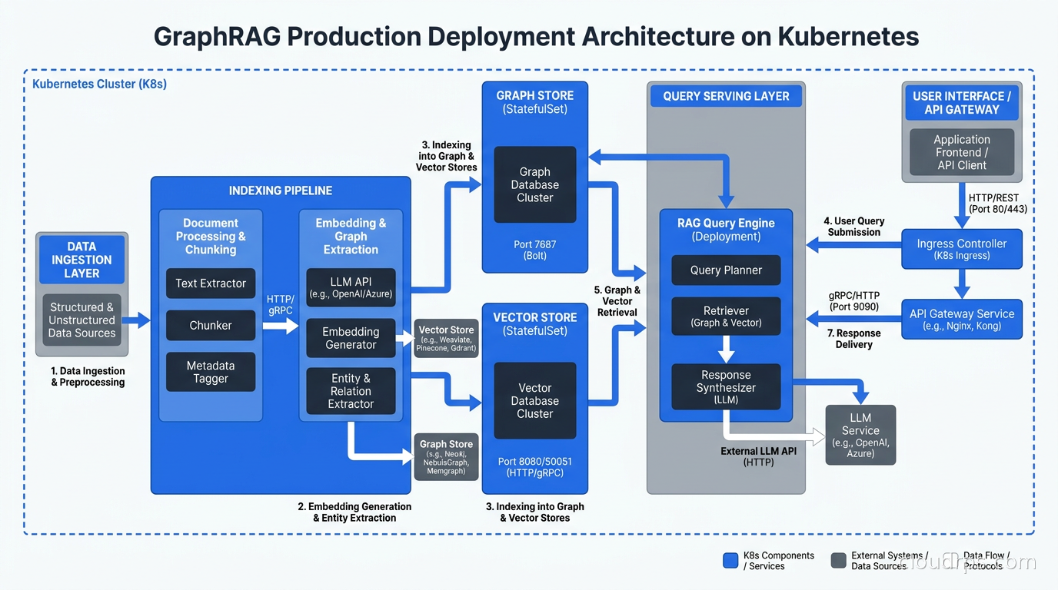Click the Text Extractor box
The width and height of the screenshot is (1058, 590).
211,283
